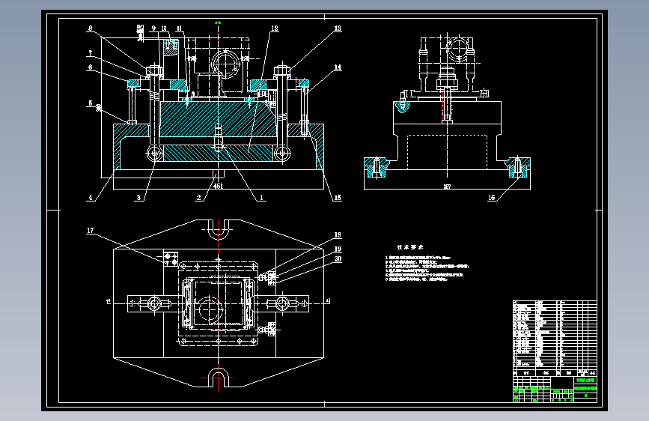The image size is (649, 421).
Task: Click part number label 12
Action: pos(275,28)
